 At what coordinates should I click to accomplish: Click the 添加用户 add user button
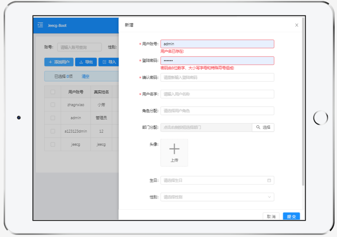point(58,62)
